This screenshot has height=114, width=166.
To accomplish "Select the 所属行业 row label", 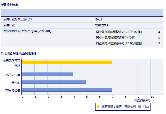I will pyautogui.click(x=9, y=25).
